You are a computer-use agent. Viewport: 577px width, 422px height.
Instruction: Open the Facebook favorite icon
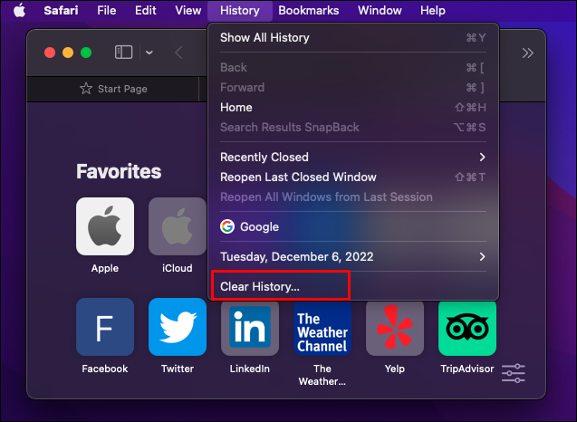(x=105, y=327)
